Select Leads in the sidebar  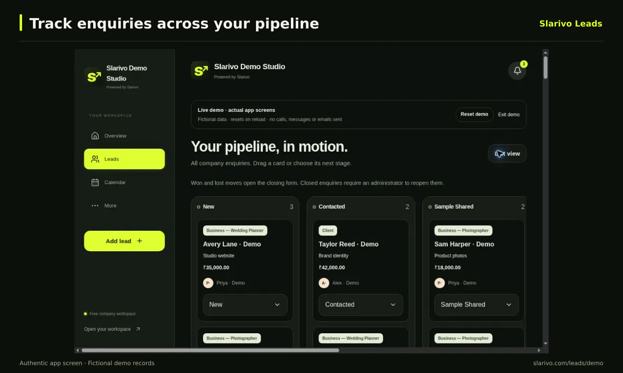(125, 159)
